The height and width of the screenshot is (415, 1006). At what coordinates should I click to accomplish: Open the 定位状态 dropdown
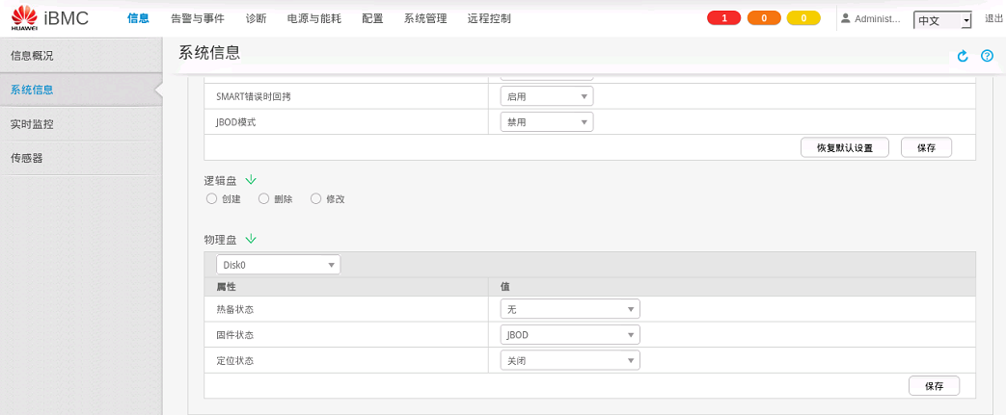[570, 360]
